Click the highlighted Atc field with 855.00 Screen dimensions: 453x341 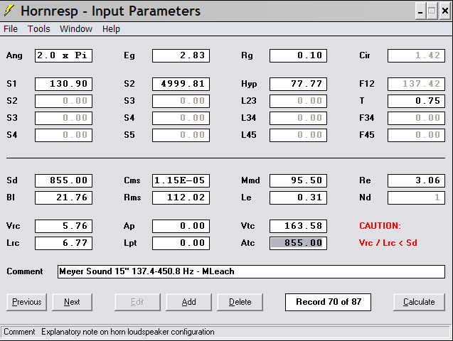coord(298,243)
